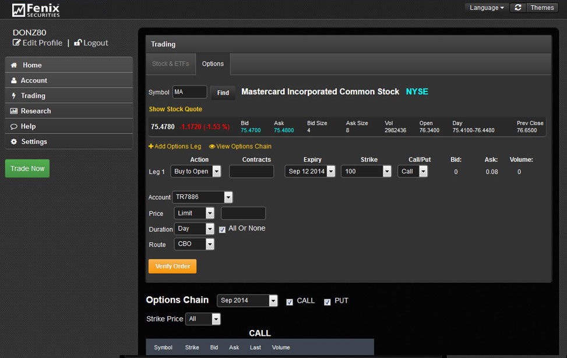Click the last price 75.4780
Image resolution: width=567 pixels, height=358 pixels.
[x=163, y=127]
